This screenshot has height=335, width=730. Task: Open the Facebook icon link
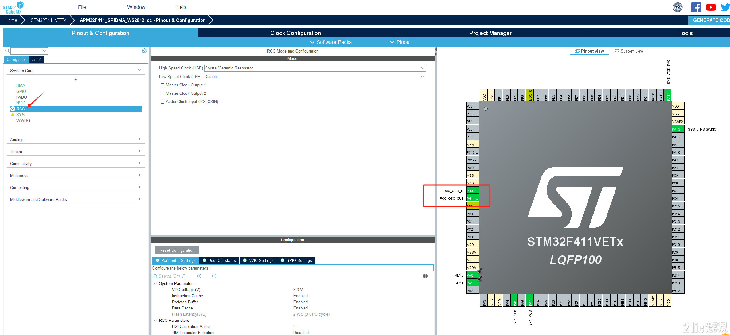(x=696, y=7)
